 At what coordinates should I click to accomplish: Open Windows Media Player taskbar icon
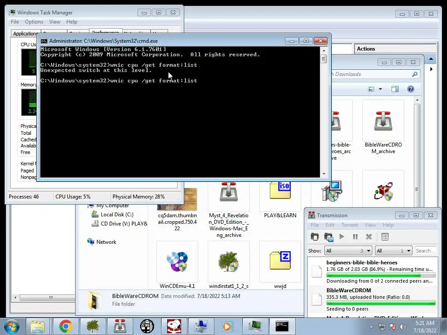click(227, 326)
